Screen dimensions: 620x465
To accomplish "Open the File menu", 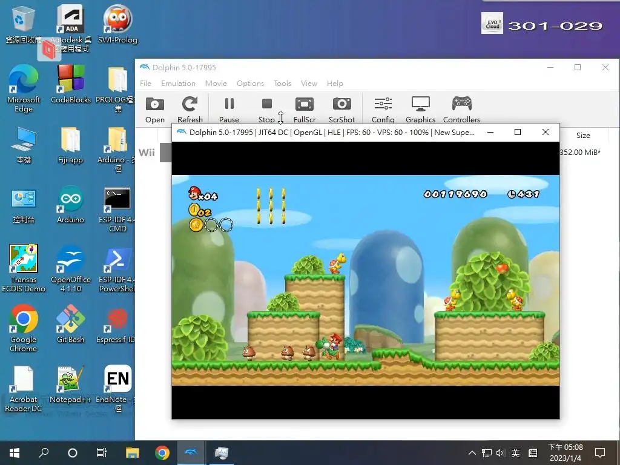I will [145, 84].
